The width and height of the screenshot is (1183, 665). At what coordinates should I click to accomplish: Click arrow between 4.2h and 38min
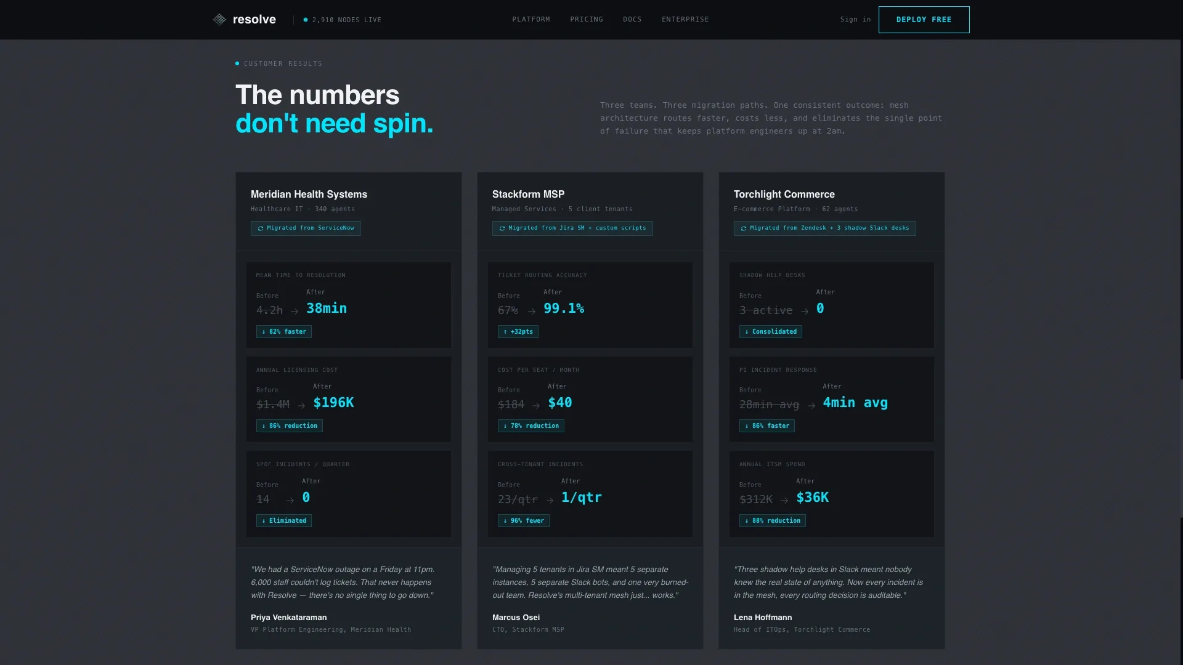(x=295, y=312)
